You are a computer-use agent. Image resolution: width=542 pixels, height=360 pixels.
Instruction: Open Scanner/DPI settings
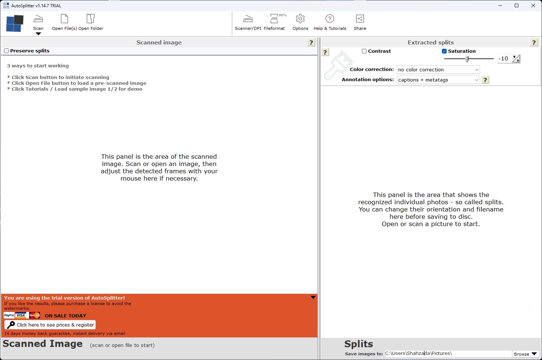(248, 23)
